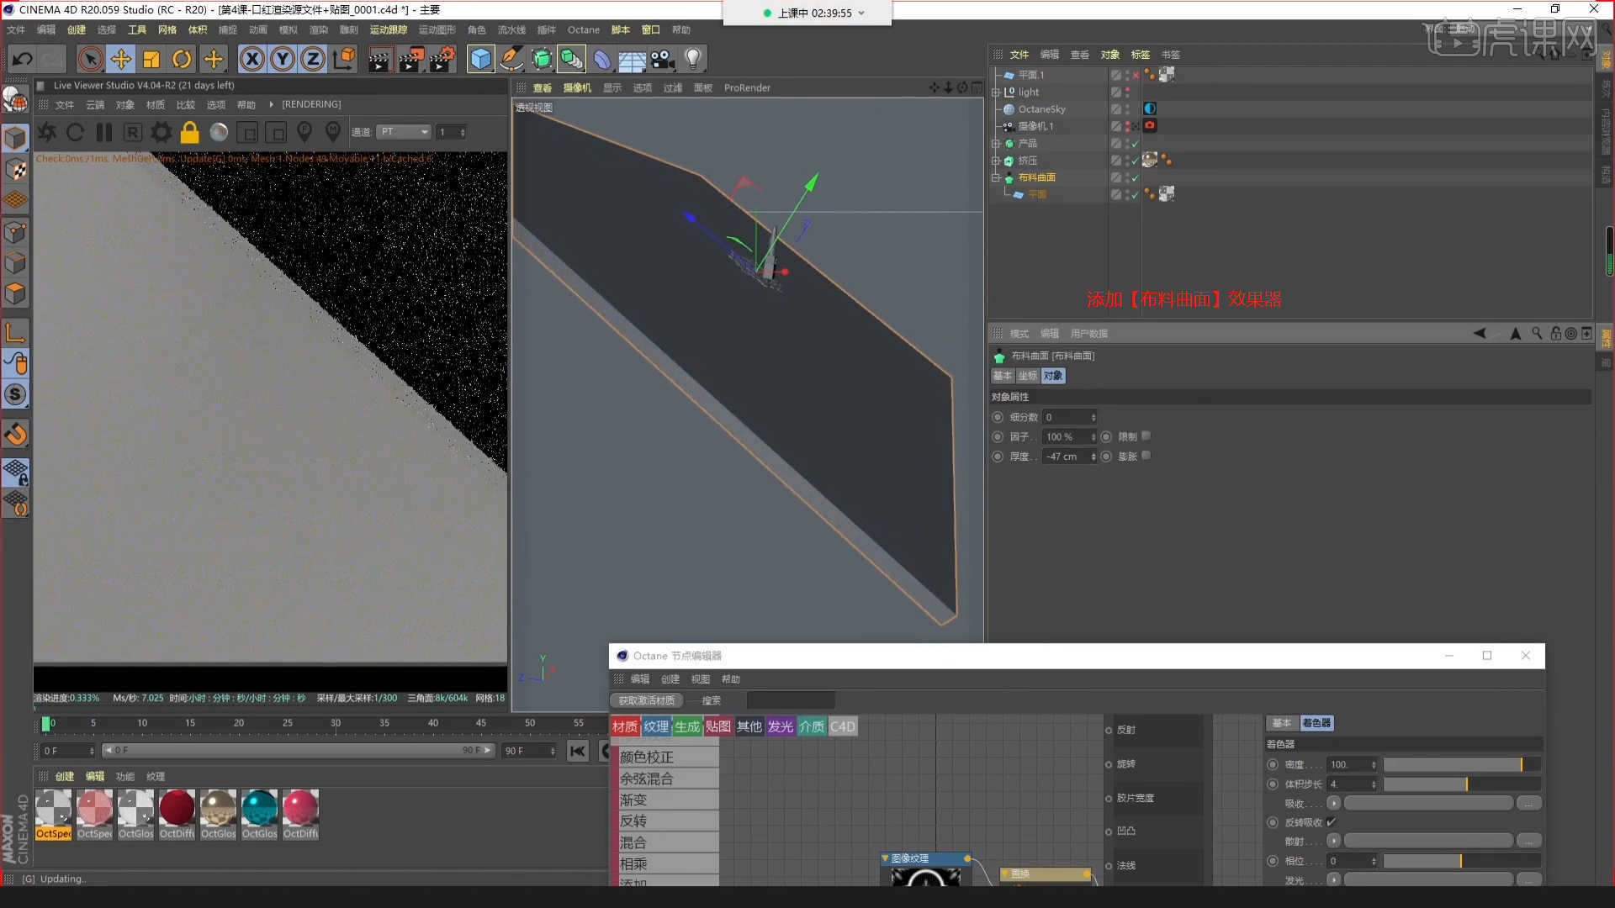Click Render View clapperboard icon

tap(379, 59)
